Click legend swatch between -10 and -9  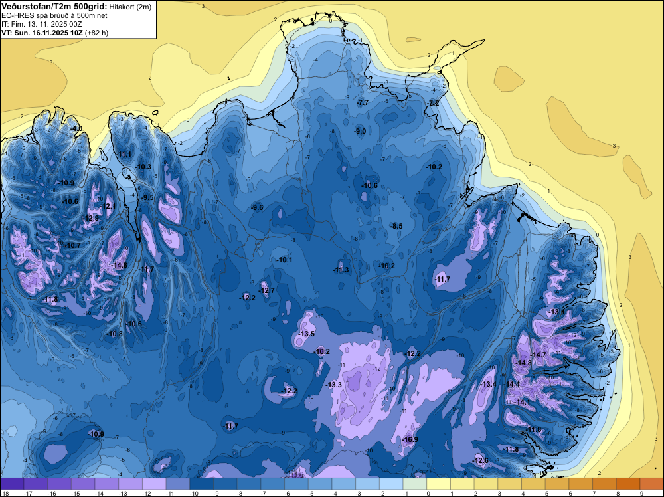[x=202, y=484]
